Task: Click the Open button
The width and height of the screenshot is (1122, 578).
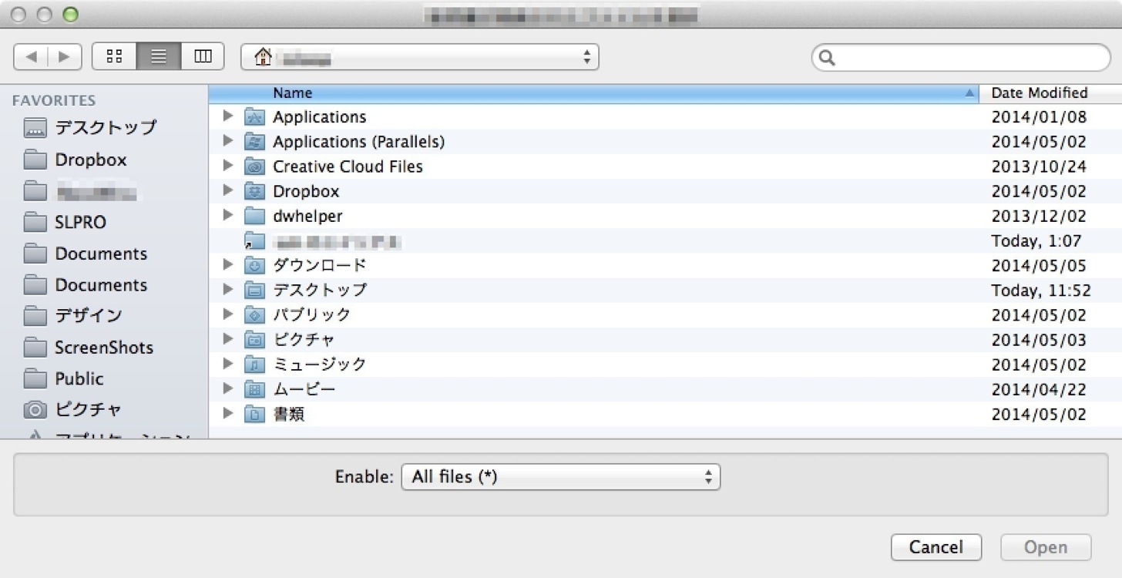Action: (1046, 547)
